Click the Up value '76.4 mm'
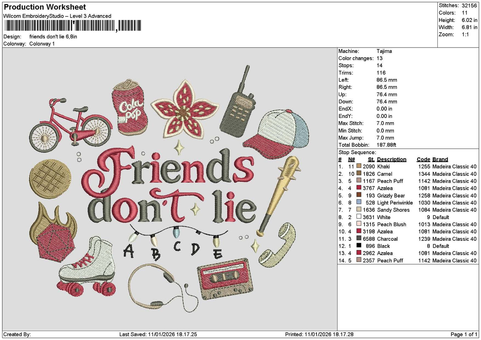This screenshot has width=481, height=340. click(387, 95)
